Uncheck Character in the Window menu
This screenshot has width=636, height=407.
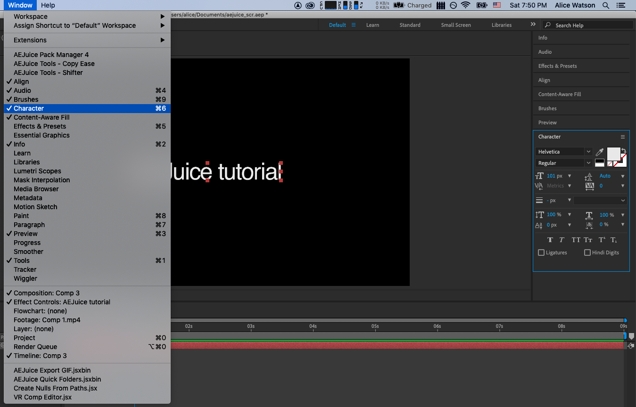tap(29, 108)
